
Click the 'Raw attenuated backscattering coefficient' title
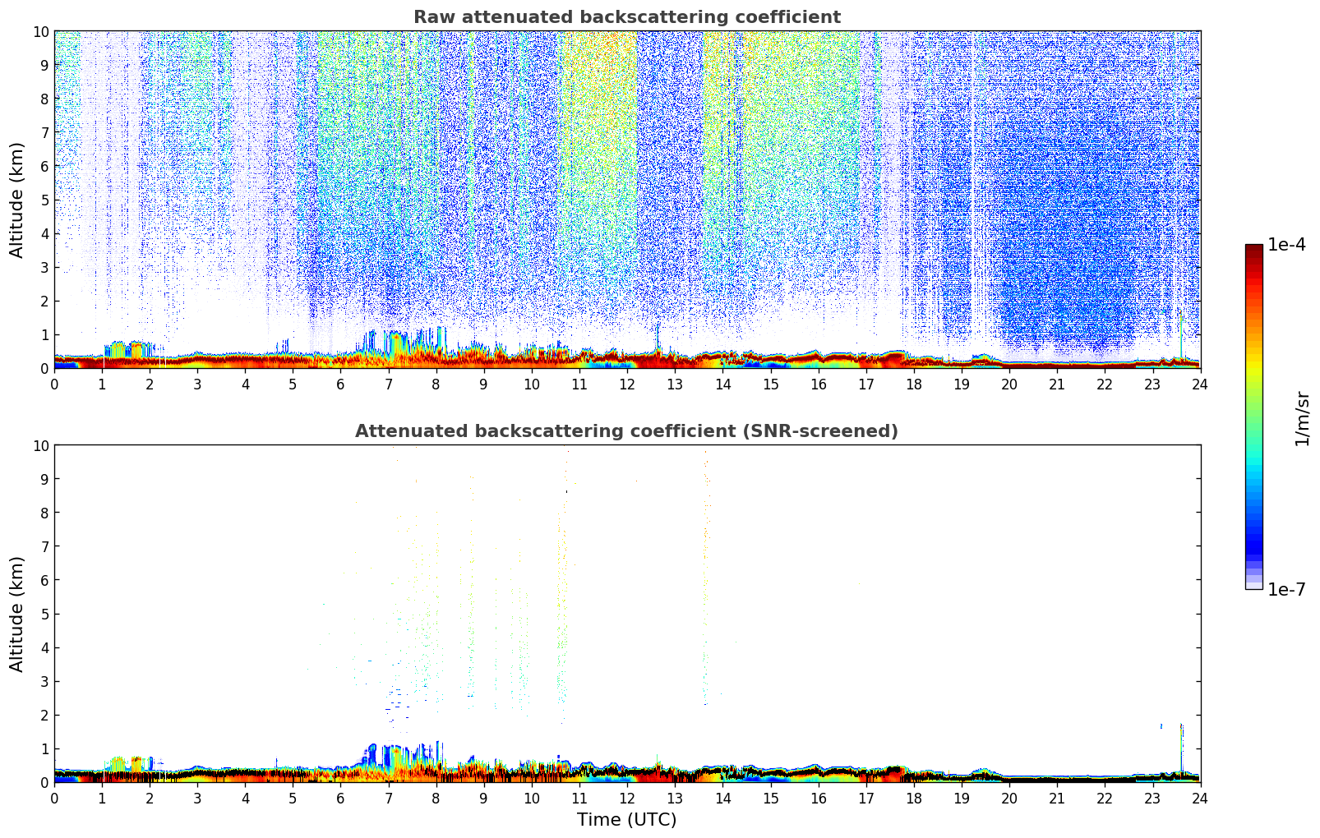click(x=626, y=17)
